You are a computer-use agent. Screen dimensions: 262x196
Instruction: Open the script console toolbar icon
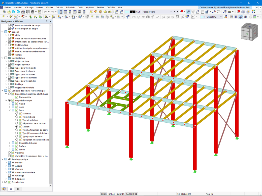click(75, 12)
